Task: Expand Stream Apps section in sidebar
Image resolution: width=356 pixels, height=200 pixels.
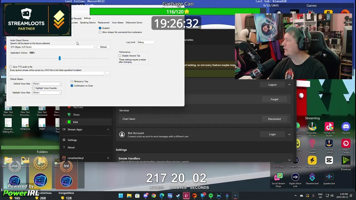Action: (x=108, y=129)
